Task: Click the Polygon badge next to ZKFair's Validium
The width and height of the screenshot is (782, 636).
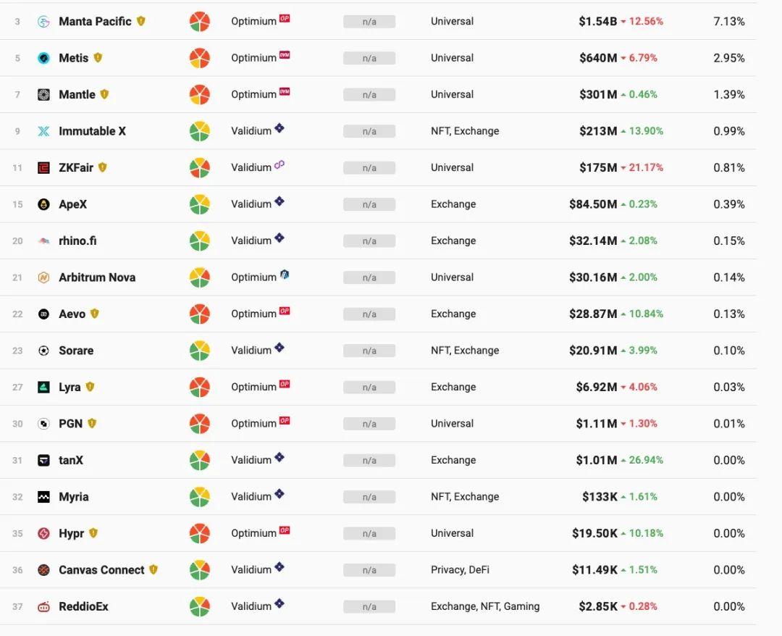Action: click(x=279, y=165)
